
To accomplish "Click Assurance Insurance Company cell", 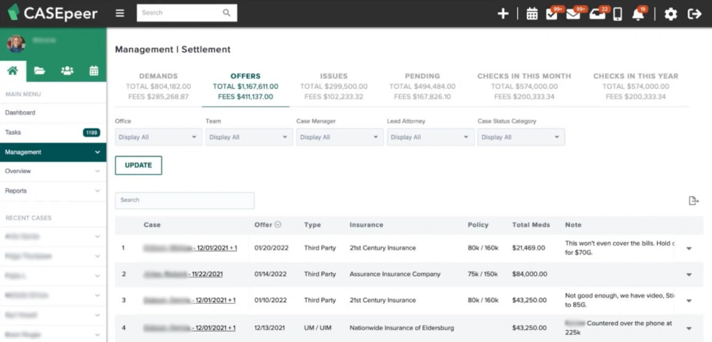I will (395, 275).
